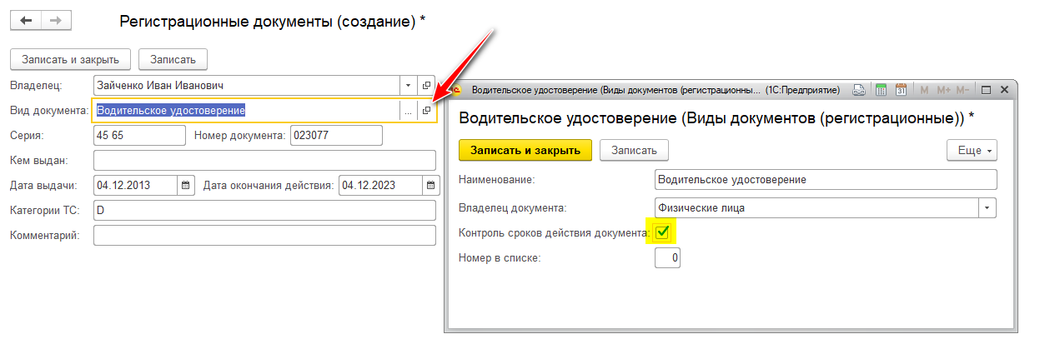Click the forward navigation arrow
Screen dimensions: 1060x344
(x=55, y=21)
